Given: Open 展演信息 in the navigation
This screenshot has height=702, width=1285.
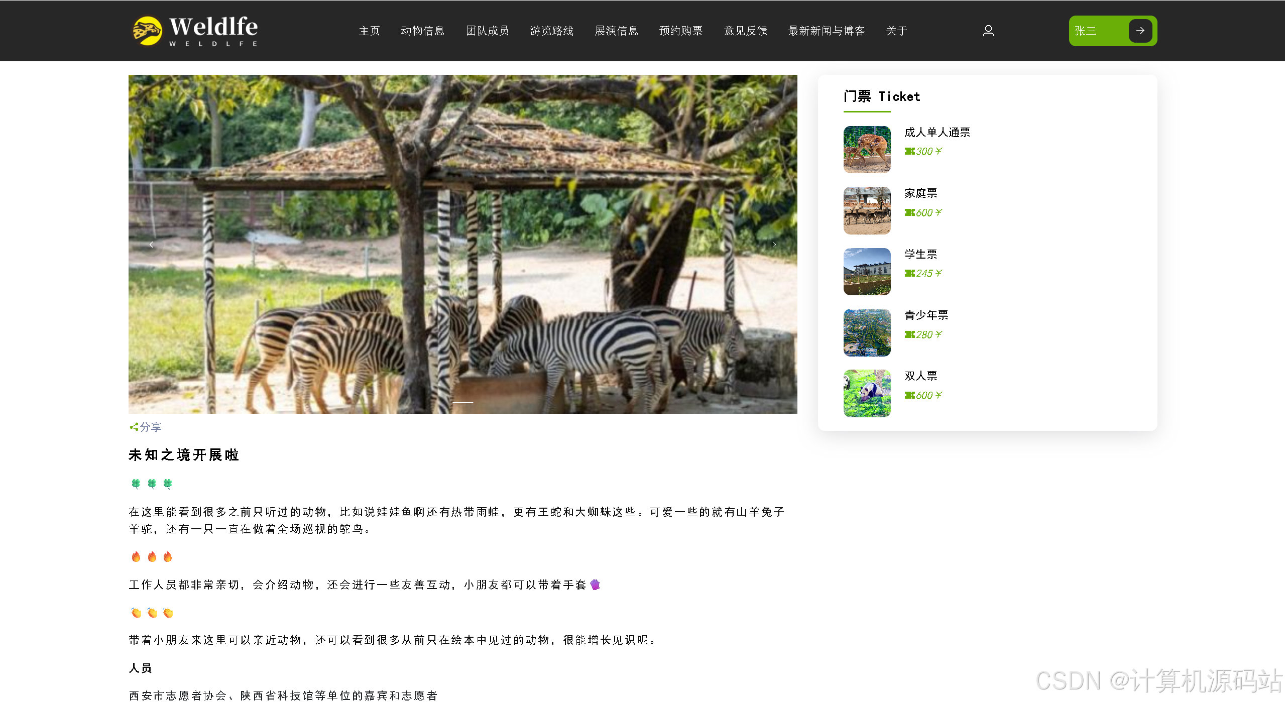Looking at the screenshot, I should pos(616,31).
